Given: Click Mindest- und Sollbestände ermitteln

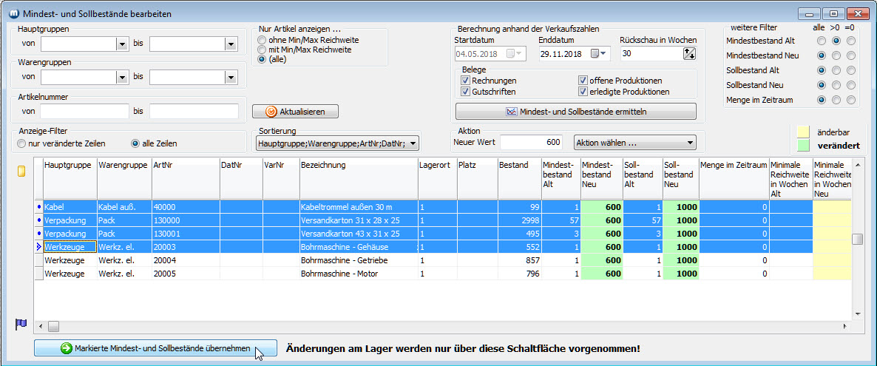Looking at the screenshot, I should click(x=576, y=112).
